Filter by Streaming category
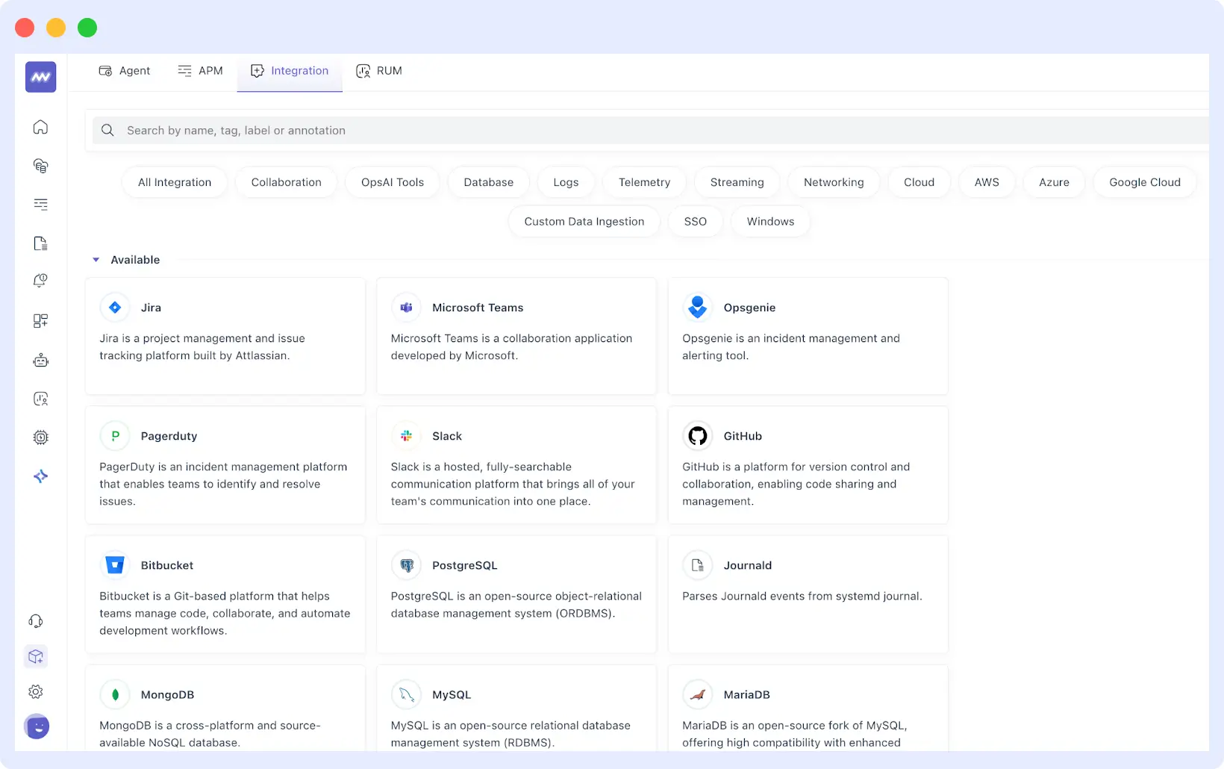This screenshot has height=769, width=1224. (737, 182)
